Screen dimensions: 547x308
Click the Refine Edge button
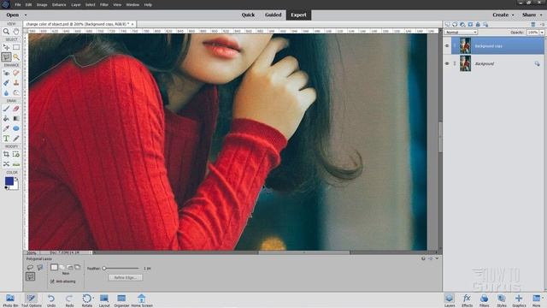(126, 277)
